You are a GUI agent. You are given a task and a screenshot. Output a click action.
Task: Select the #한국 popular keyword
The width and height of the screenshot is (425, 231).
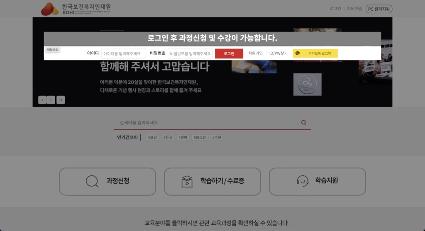click(x=168, y=137)
